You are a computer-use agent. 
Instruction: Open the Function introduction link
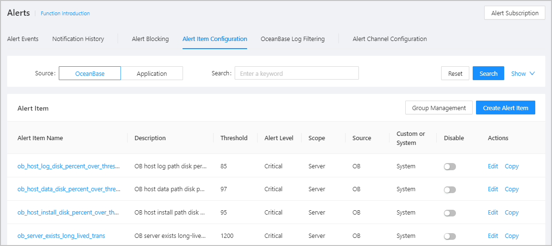point(65,13)
